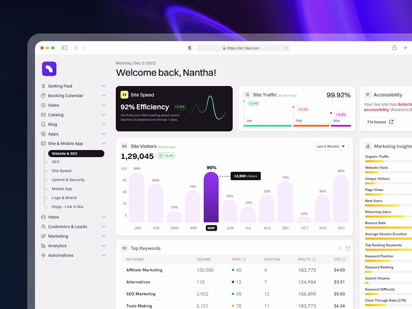Expand the Booking Calendar section
The image size is (412, 309).
tap(104, 96)
